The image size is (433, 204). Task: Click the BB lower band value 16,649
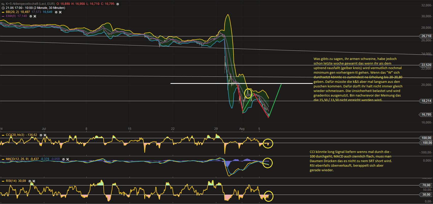click(48, 12)
